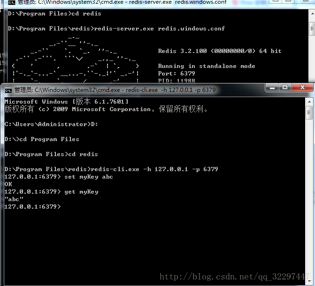Close the redis-cli cmd window
Viewport: 315px width, 286px height.
pyautogui.click(x=302, y=88)
